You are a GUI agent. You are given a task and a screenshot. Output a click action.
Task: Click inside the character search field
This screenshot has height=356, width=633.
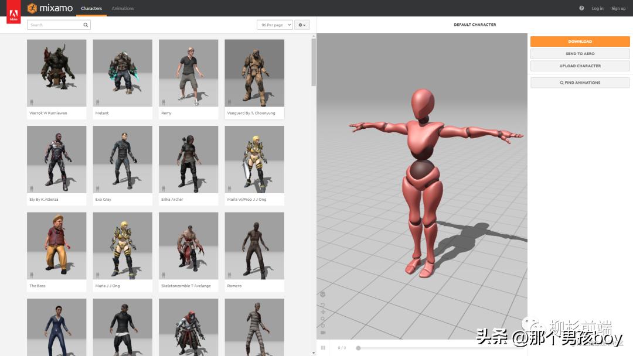click(53, 25)
